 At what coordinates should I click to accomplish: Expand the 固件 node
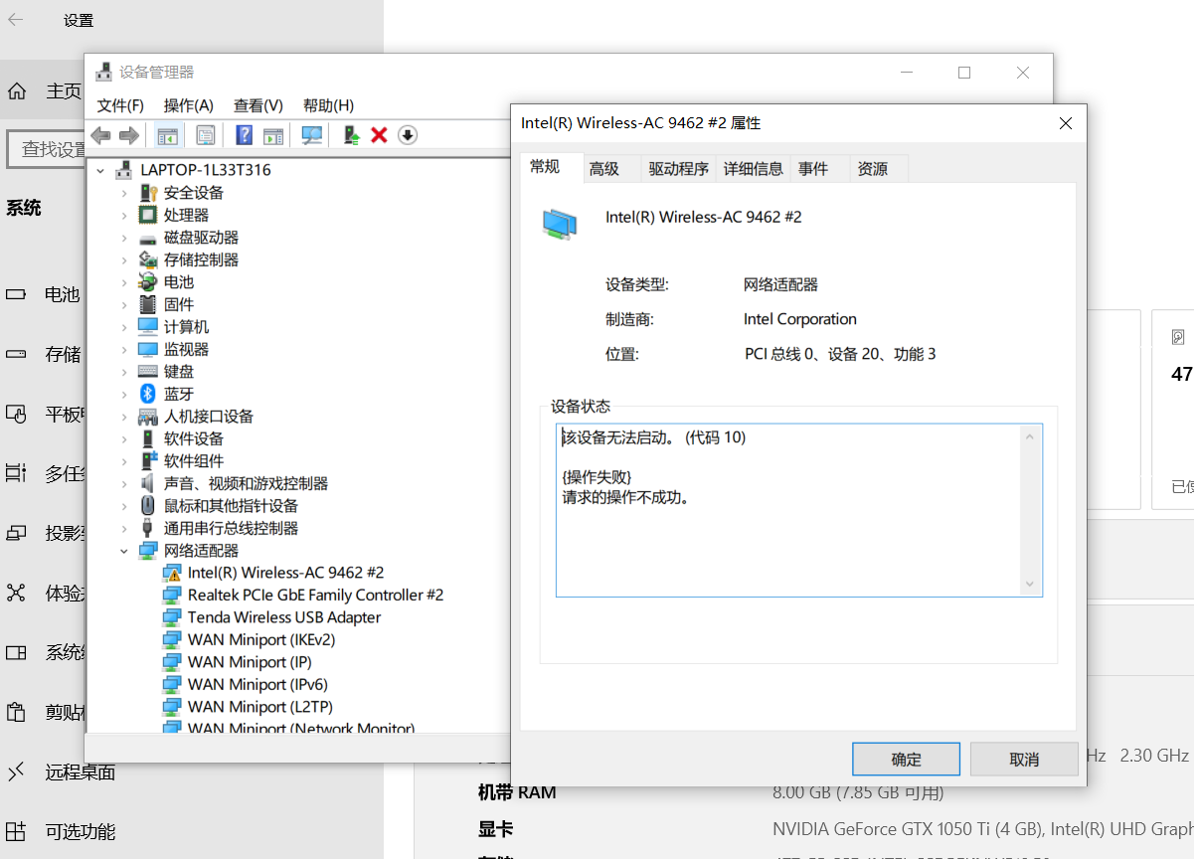[x=124, y=304]
